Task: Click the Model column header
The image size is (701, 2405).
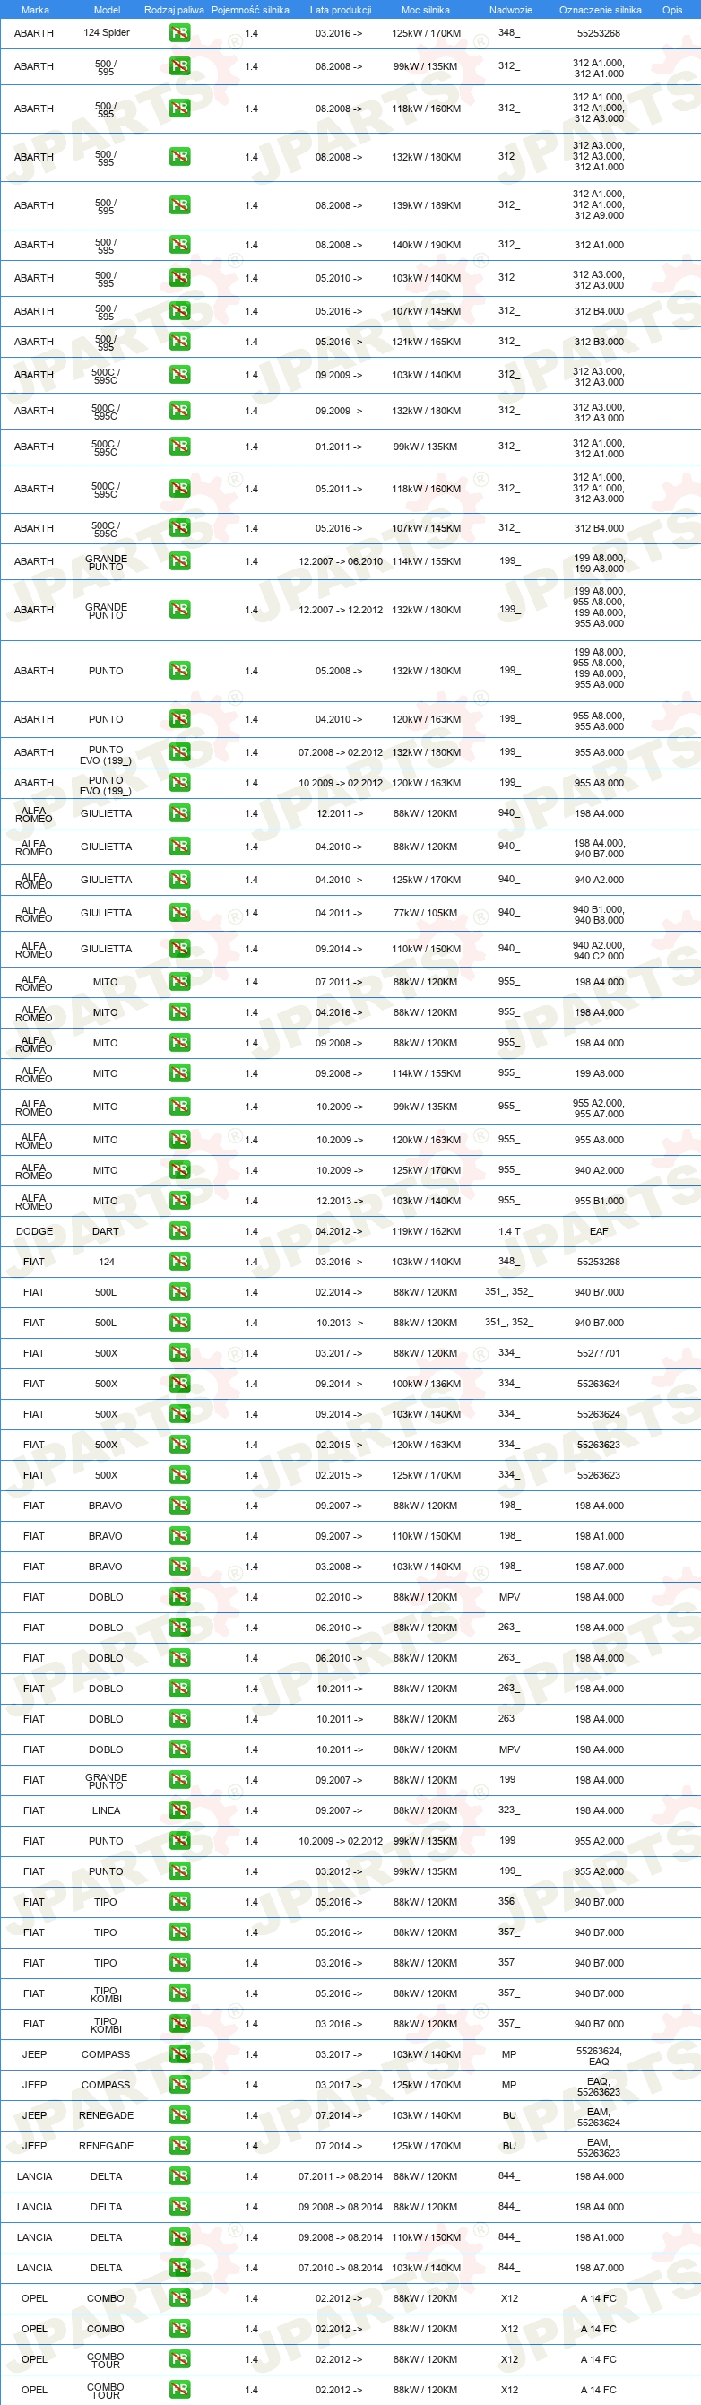Action: coord(107,9)
